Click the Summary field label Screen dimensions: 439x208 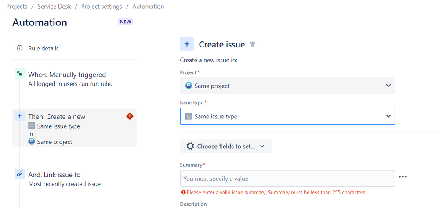(191, 165)
